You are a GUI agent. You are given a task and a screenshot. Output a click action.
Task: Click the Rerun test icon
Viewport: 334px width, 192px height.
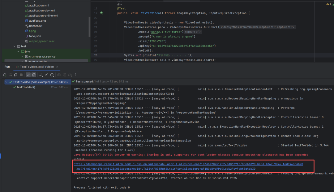pyautogui.click(x=5, y=75)
